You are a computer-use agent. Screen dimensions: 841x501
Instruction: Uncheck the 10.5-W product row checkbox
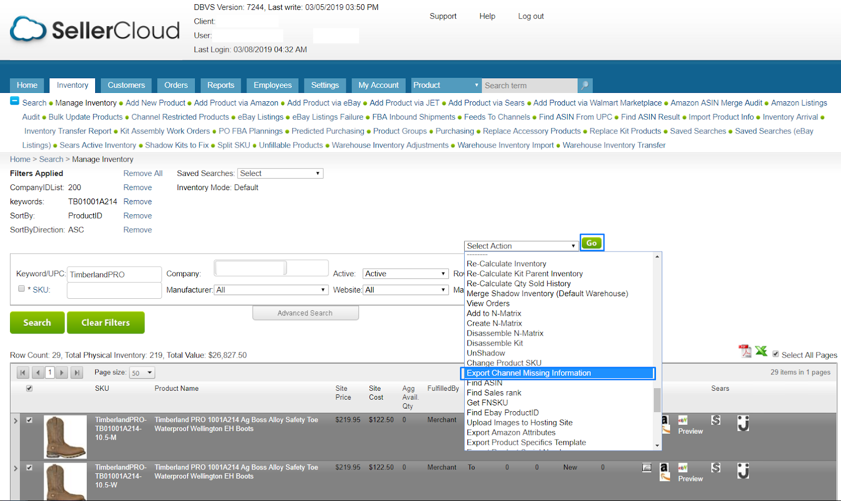tap(29, 467)
